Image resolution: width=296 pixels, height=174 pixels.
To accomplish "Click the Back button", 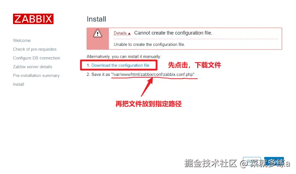I will (x=251, y=162).
